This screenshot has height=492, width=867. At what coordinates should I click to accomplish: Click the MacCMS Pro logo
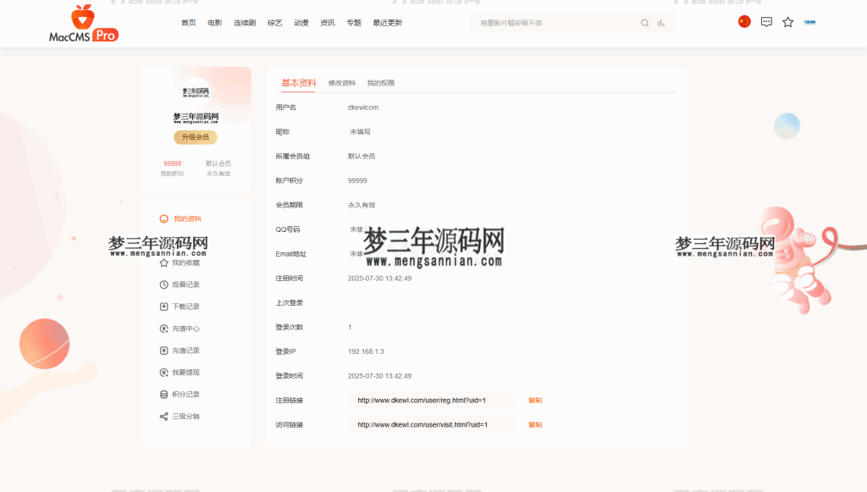82,23
